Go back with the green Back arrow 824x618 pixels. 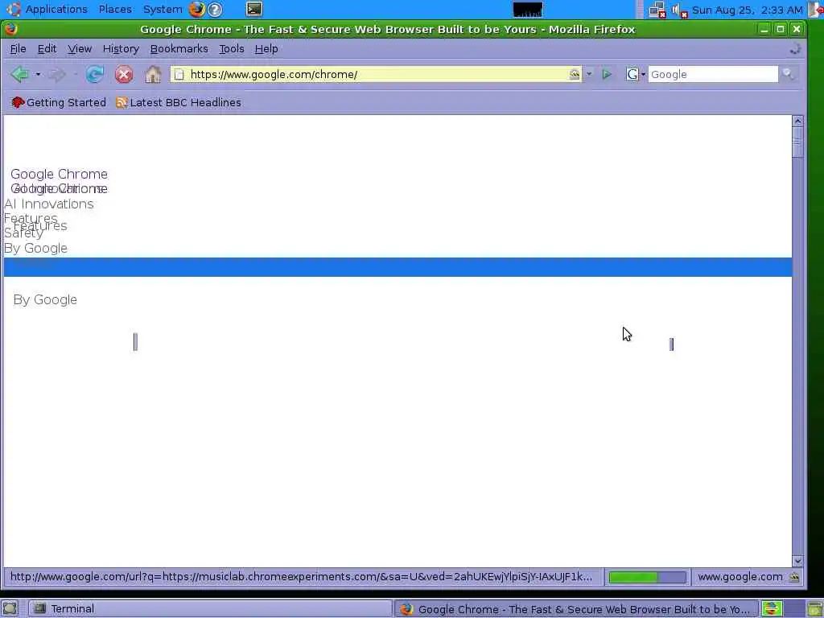click(20, 74)
